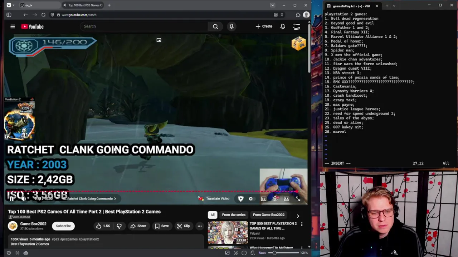Open the video player settings gear
This screenshot has height=257, width=458.
click(275, 198)
